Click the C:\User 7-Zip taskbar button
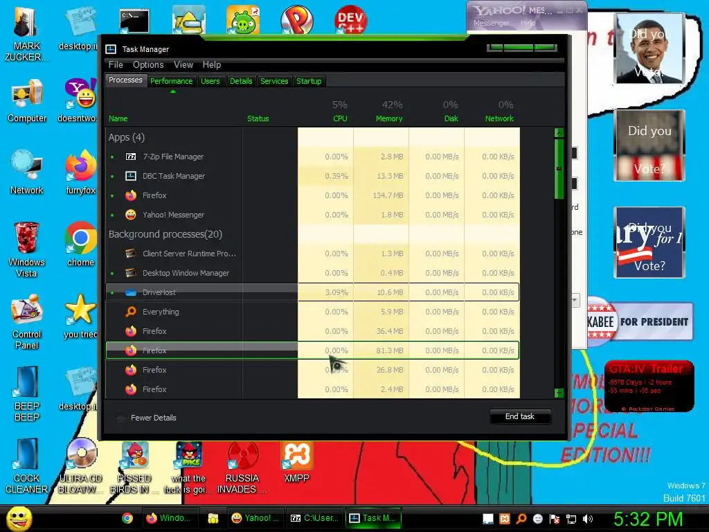 (315, 518)
